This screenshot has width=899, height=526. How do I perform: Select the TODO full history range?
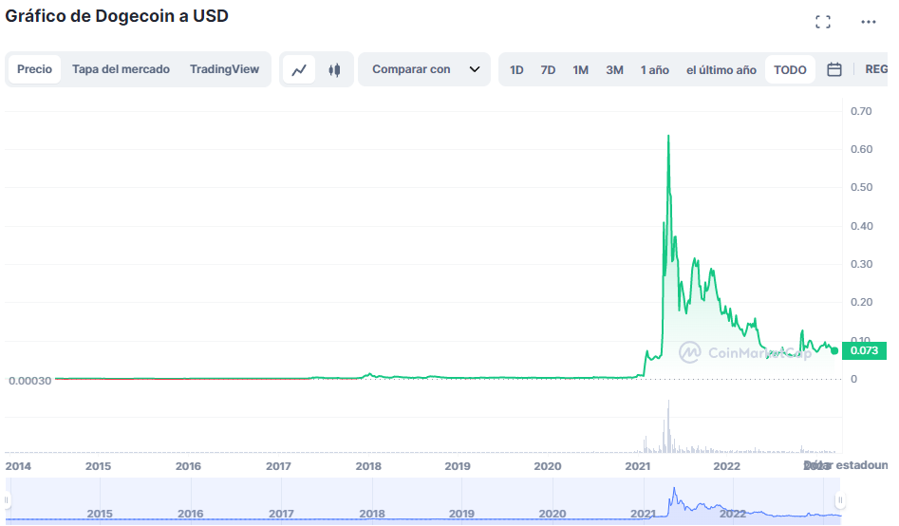(x=790, y=69)
